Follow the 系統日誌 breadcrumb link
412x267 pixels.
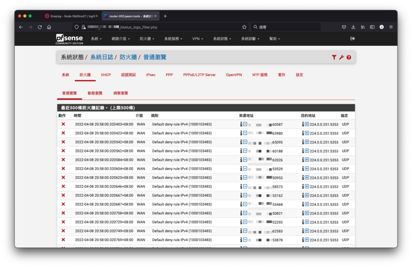point(102,57)
